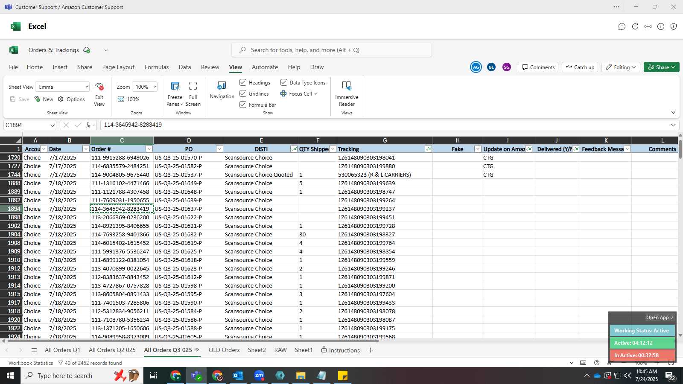Click Open App in tracker widget

(660, 317)
